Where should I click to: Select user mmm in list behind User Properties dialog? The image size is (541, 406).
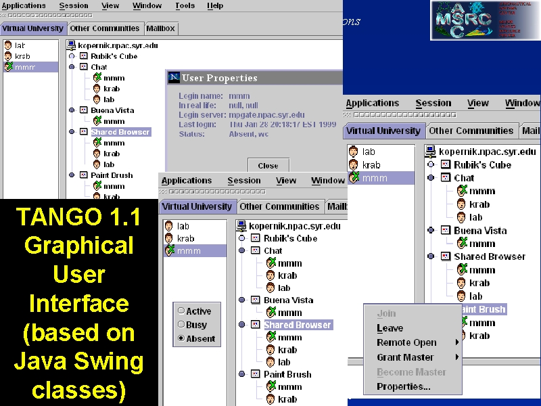[x=30, y=67]
